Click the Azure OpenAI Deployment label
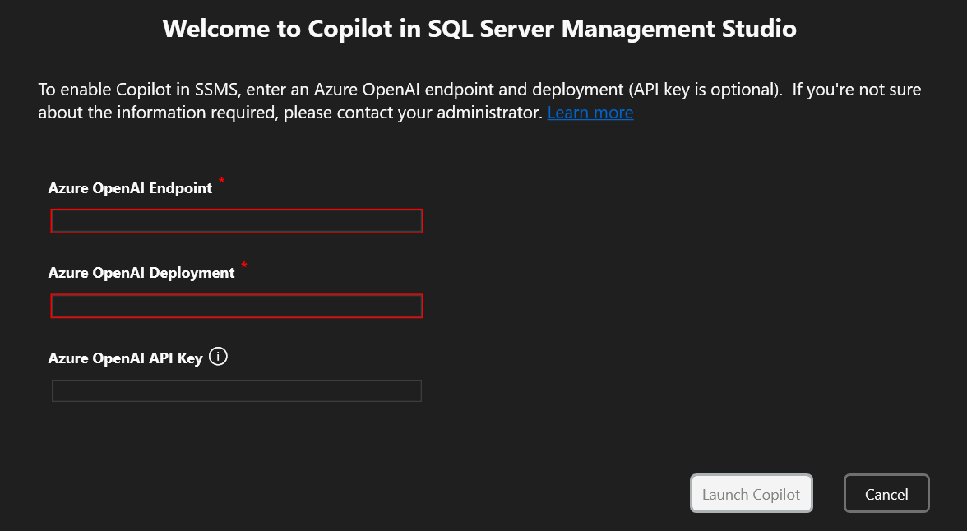 [141, 272]
